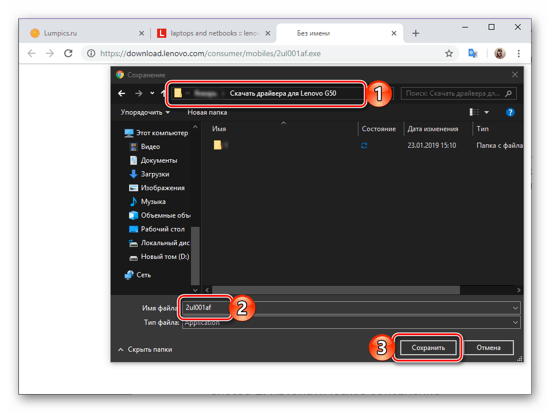Bookmark this page with star icon
The width and height of the screenshot is (550, 413).
click(x=449, y=53)
